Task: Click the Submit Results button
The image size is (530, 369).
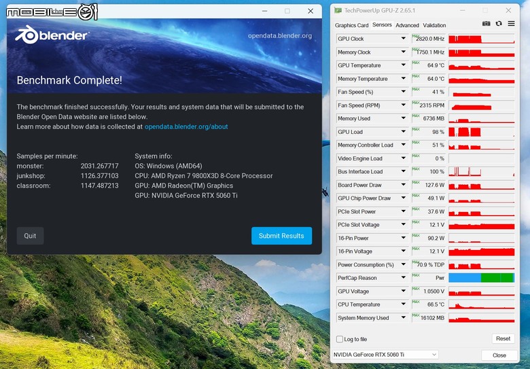Action: [x=281, y=236]
